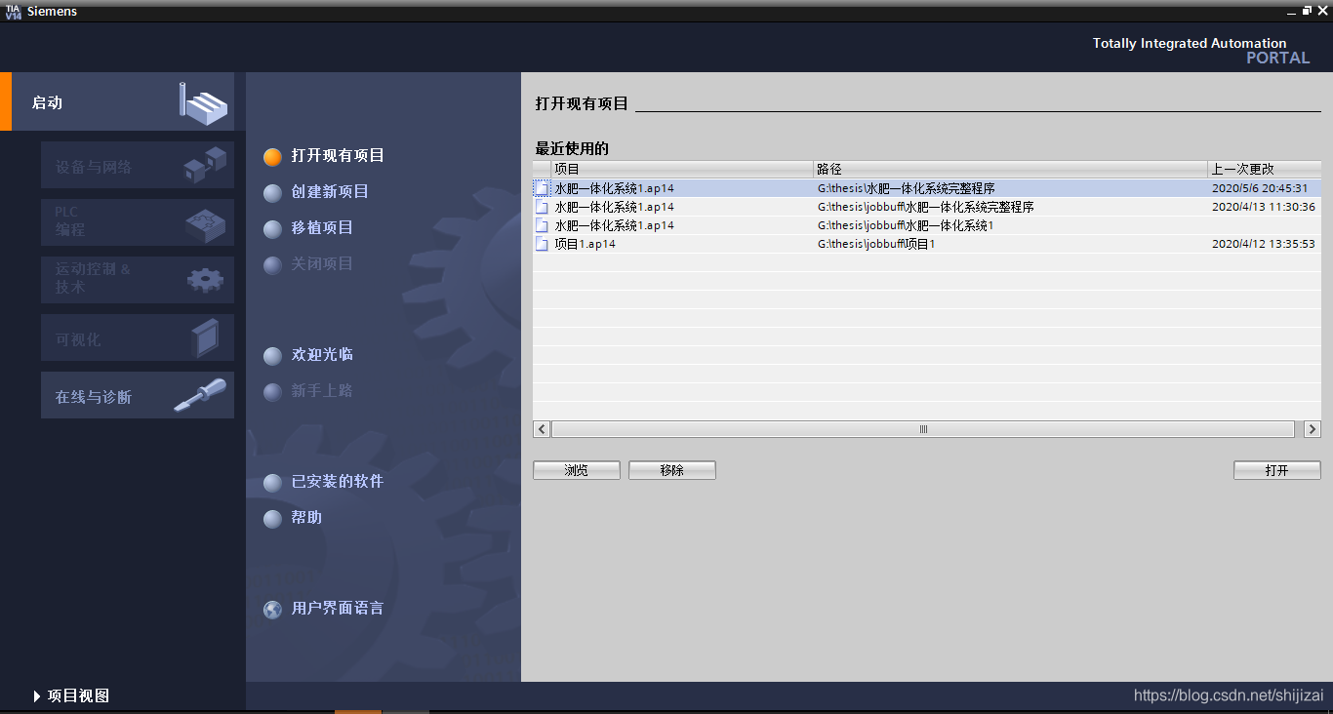Click the 上一次更改 column header

(1265, 169)
